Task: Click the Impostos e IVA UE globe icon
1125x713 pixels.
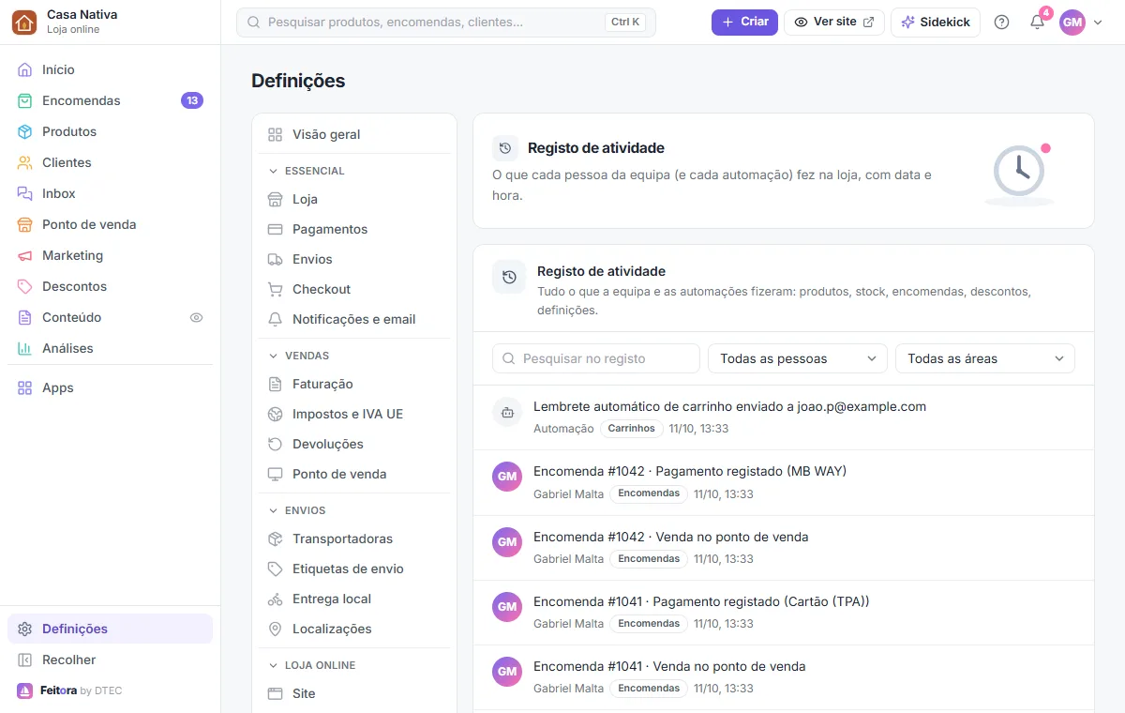Action: click(x=275, y=415)
